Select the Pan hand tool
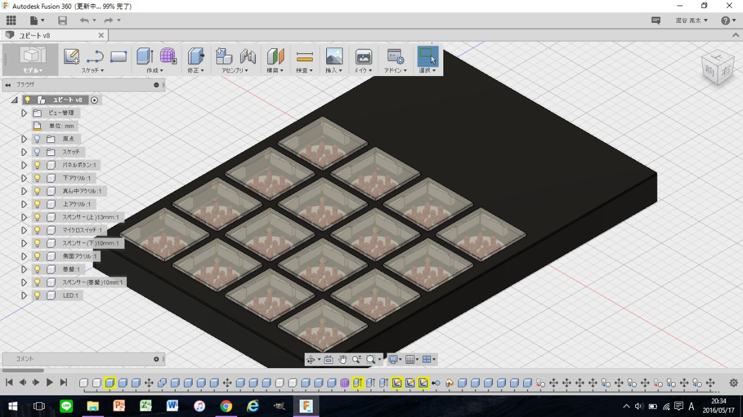743x417 pixels. click(x=342, y=359)
